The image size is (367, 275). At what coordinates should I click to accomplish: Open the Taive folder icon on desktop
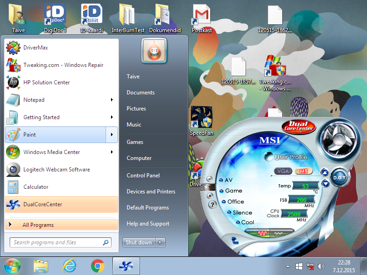click(x=18, y=18)
